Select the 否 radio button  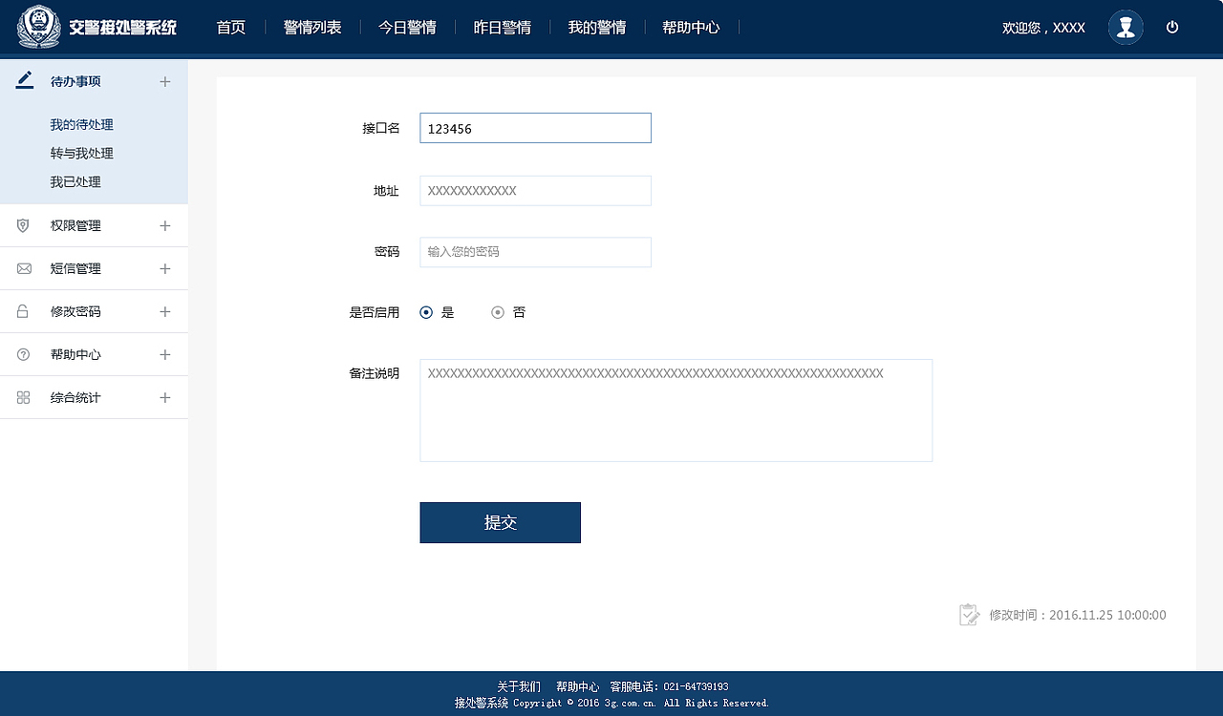point(498,311)
